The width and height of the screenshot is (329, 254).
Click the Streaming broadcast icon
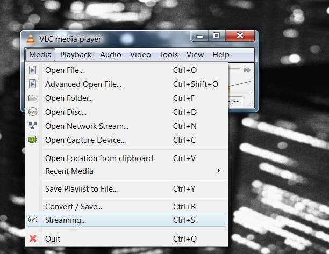(33, 220)
